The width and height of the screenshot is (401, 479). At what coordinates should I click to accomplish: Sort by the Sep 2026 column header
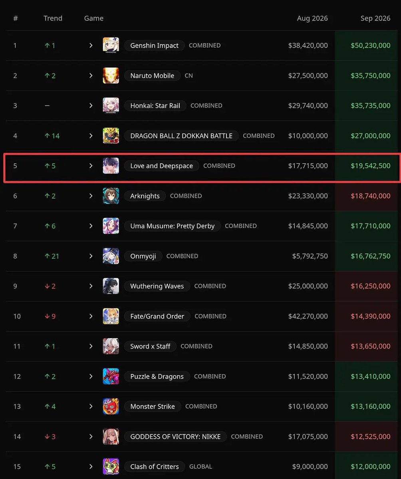click(375, 18)
